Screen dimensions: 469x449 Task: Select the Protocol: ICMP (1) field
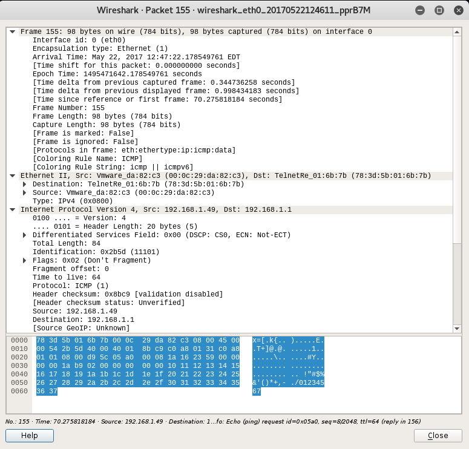click(70, 286)
